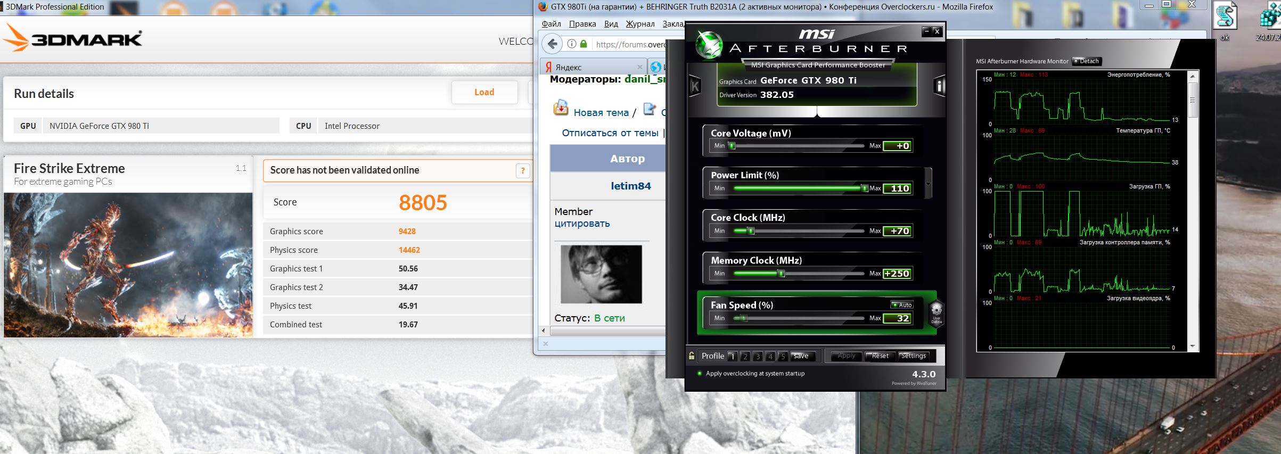Open Kombustor via the K button in Afterburner
This screenshot has height=454, width=1281.
(695, 86)
